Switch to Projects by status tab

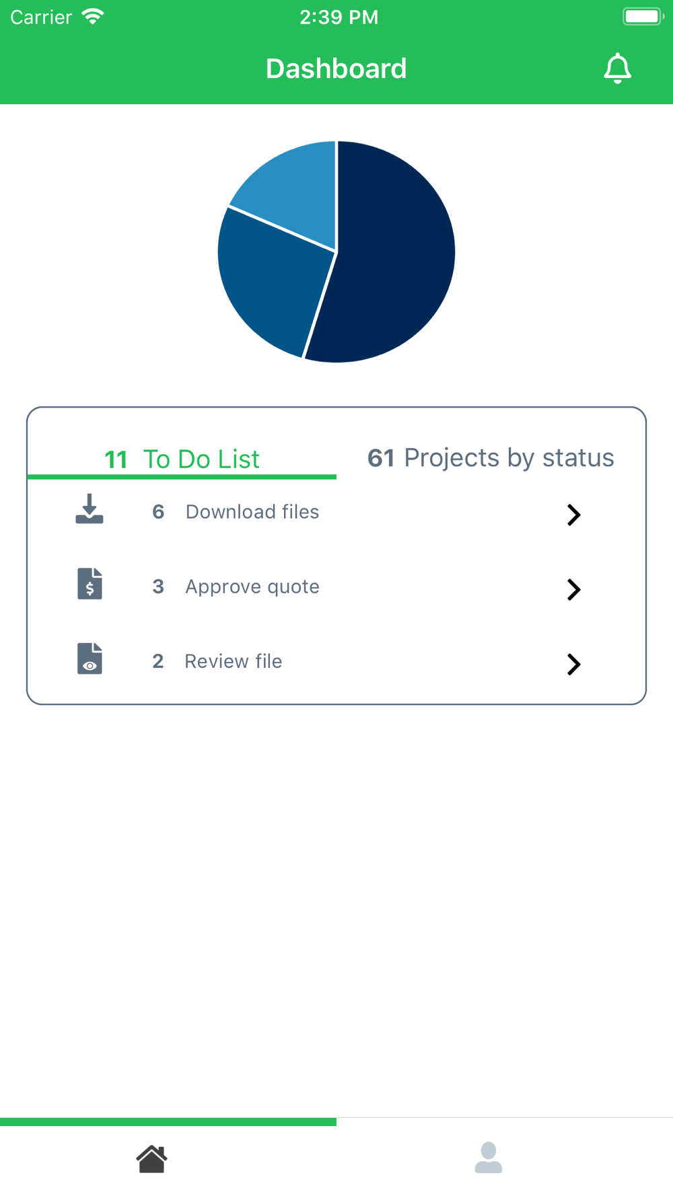pyautogui.click(x=491, y=457)
